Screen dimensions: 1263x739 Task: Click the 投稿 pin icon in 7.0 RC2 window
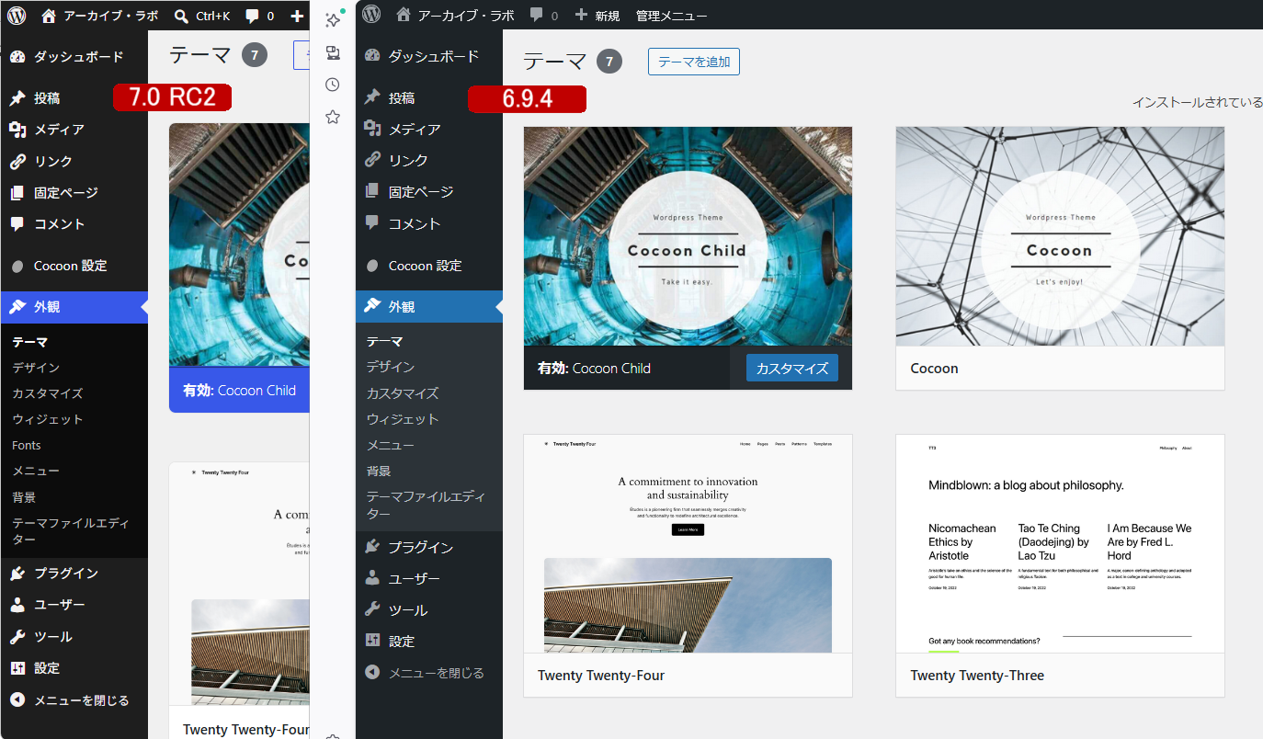(17, 98)
